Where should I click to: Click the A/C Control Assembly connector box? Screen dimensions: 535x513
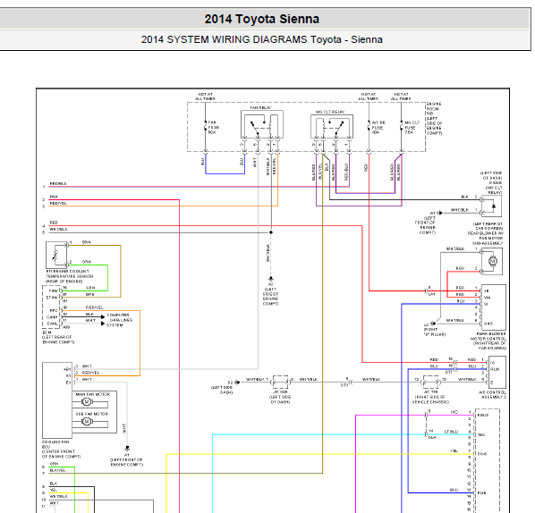coord(497,372)
